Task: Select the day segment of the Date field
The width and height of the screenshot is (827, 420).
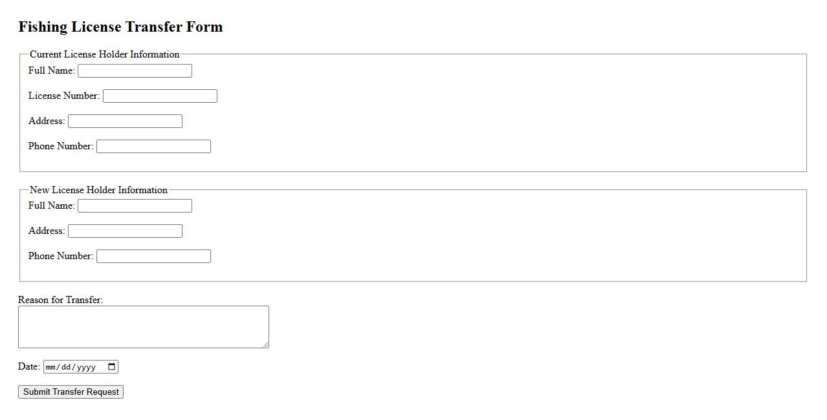Action: (68, 367)
